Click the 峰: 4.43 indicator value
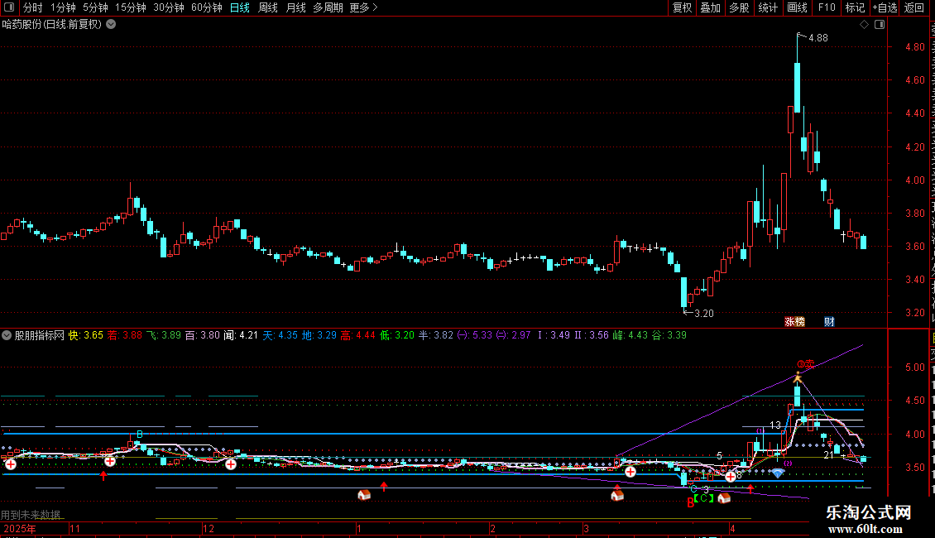The image size is (935, 538). pyautogui.click(x=631, y=335)
